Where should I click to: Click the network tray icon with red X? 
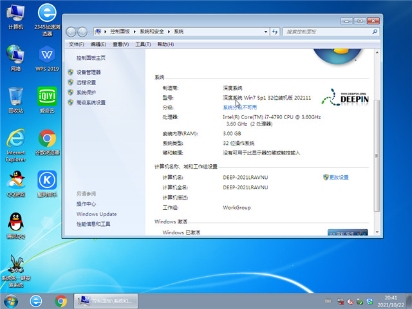[x=341, y=301]
